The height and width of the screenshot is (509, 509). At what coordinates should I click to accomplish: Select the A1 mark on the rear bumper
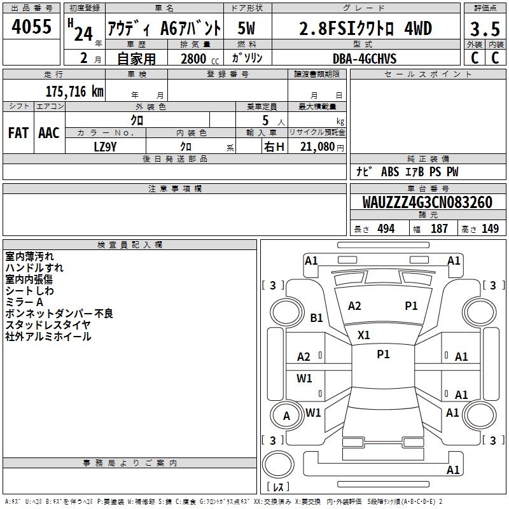[453, 470]
